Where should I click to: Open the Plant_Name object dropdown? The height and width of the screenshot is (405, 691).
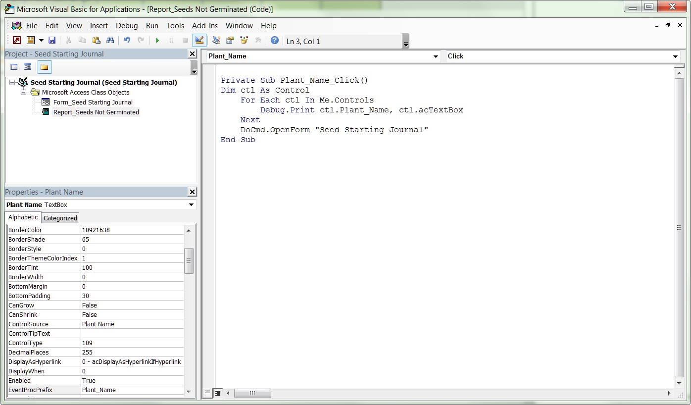click(x=436, y=56)
